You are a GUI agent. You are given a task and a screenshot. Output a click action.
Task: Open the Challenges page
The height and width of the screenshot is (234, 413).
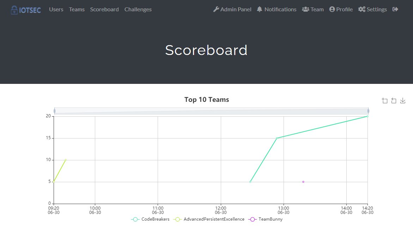pyautogui.click(x=138, y=10)
